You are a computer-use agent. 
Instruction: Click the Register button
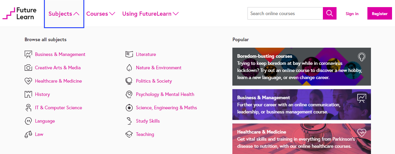[x=380, y=14]
